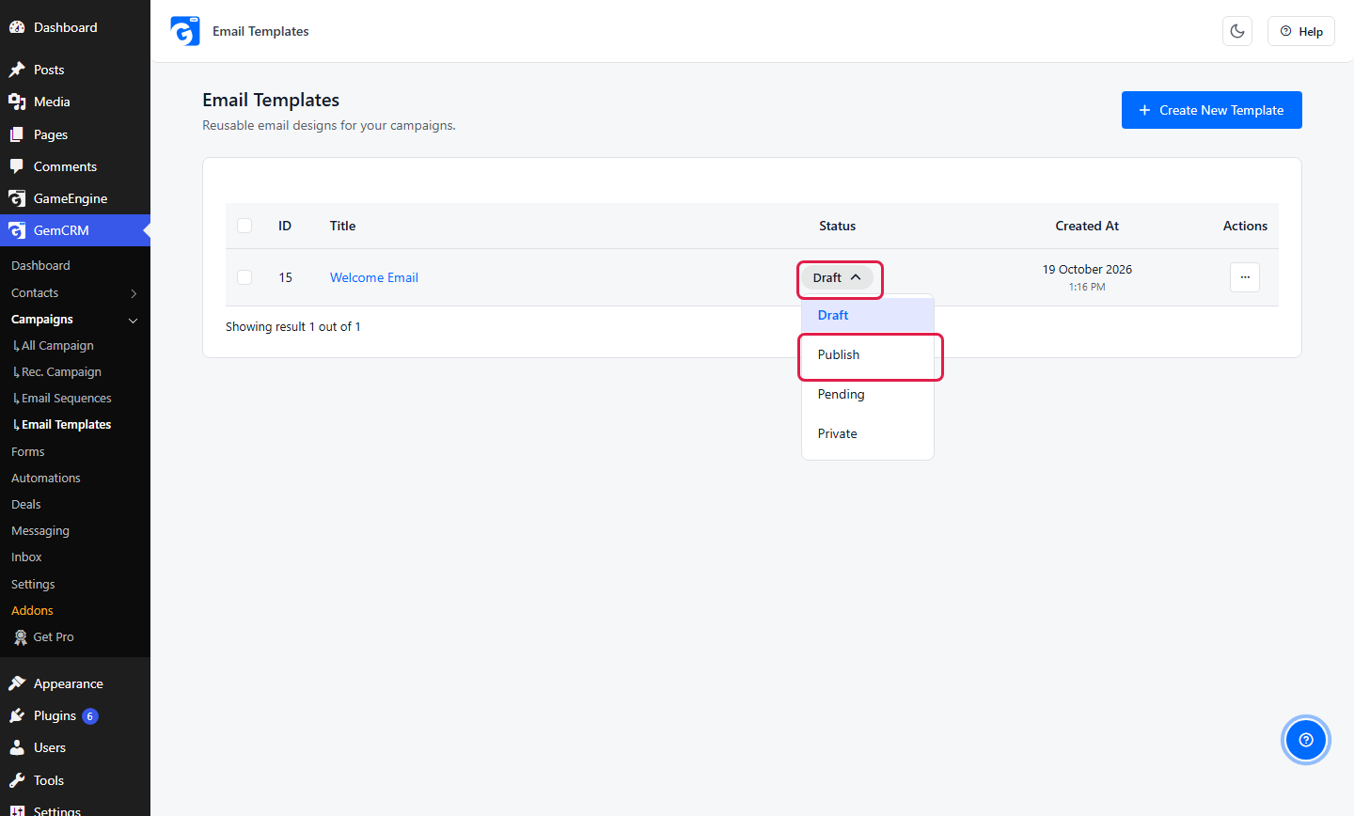The height and width of the screenshot is (816, 1354).
Task: Toggle dark mode moon icon
Action: coord(1237,31)
